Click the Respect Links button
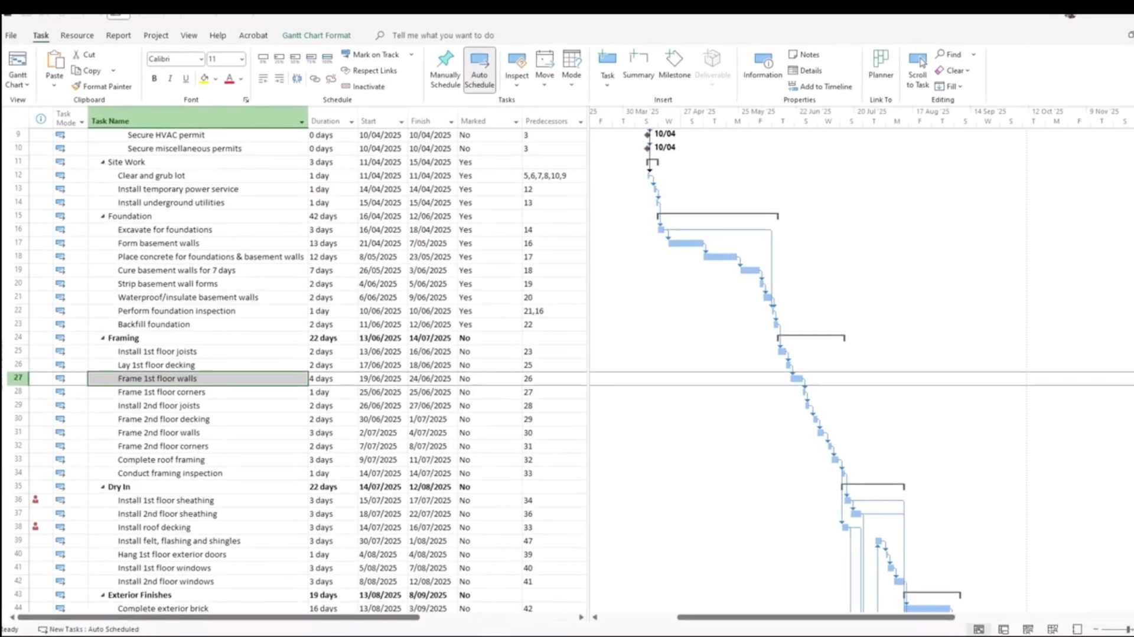This screenshot has width=1134, height=637. point(369,70)
